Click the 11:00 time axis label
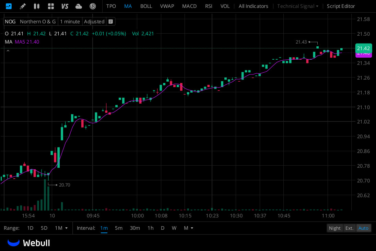Screen dimensions: 376x251 (x=328, y=216)
